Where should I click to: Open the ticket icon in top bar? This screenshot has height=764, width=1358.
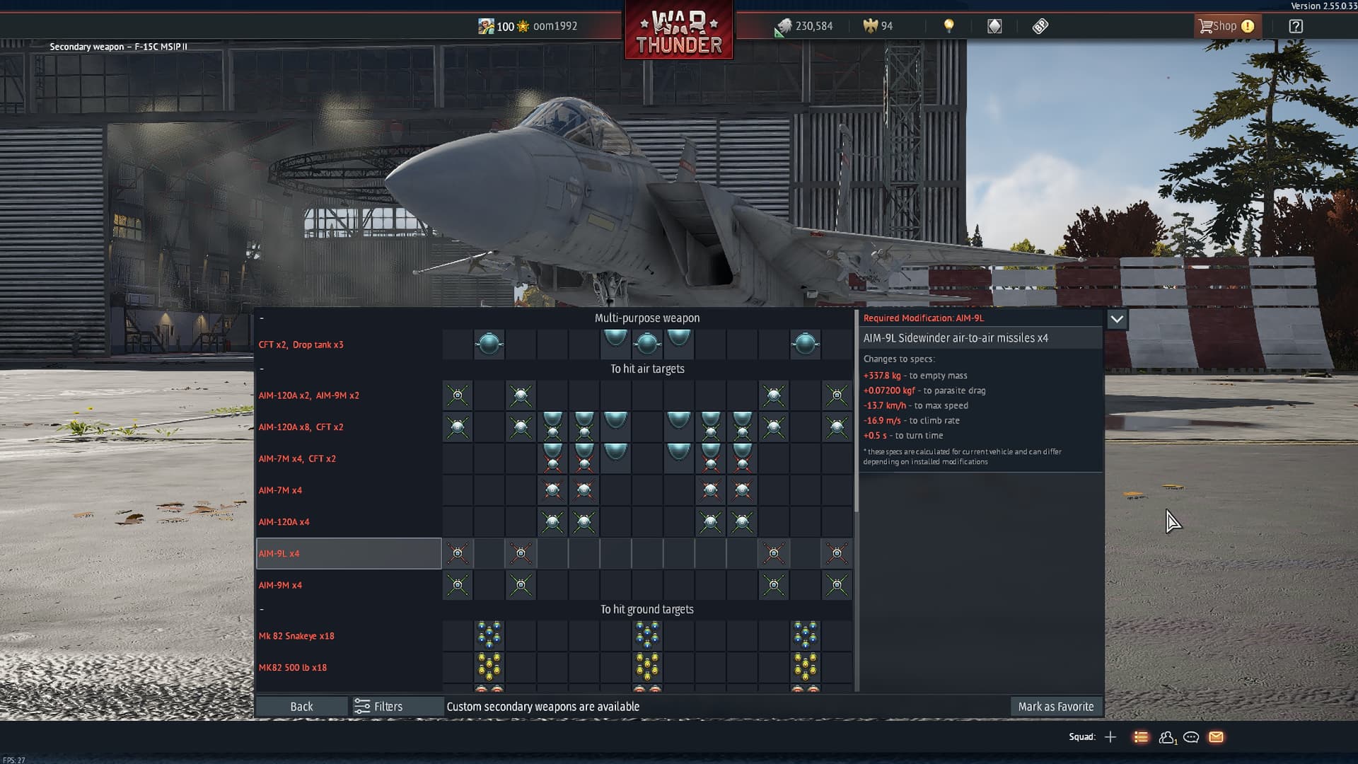(1040, 26)
